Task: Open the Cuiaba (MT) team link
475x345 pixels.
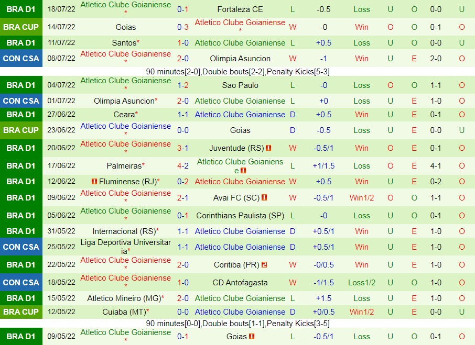Action: click(x=126, y=312)
